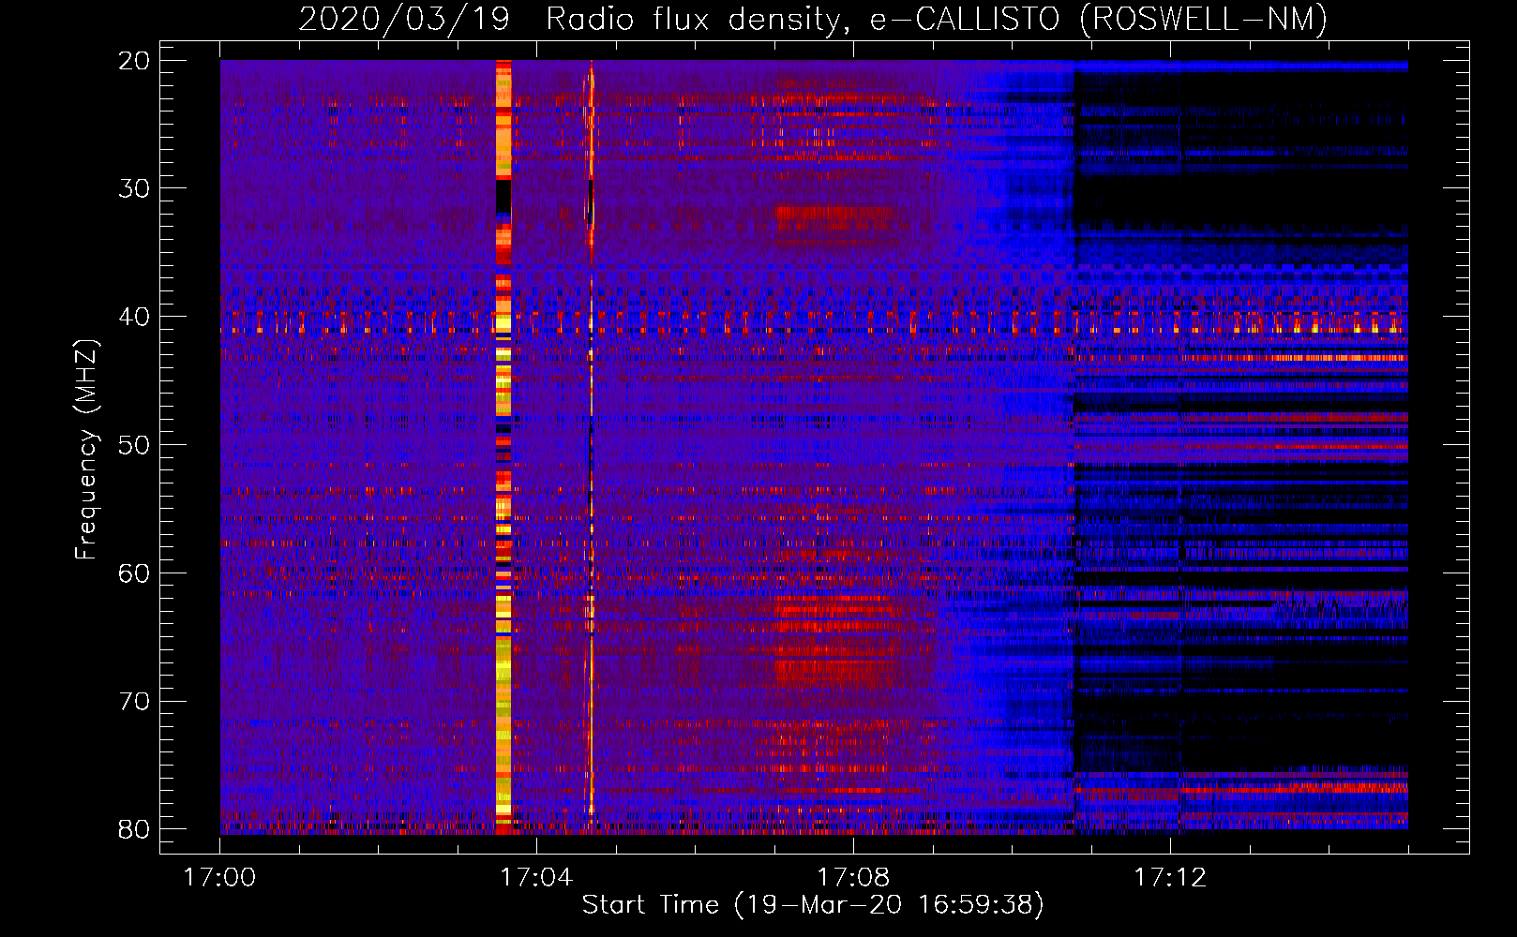Click the wide yellow vertical burst before 17:04
The height and width of the screenshot is (937, 1517).
pyautogui.click(x=503, y=446)
